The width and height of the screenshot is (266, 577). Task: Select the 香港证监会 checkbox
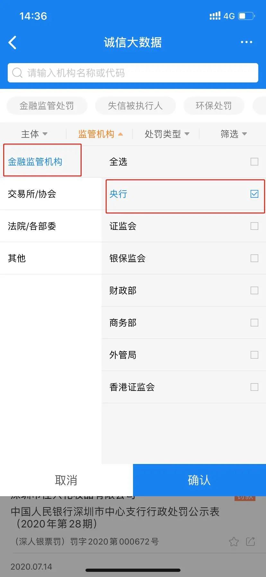pyautogui.click(x=254, y=387)
